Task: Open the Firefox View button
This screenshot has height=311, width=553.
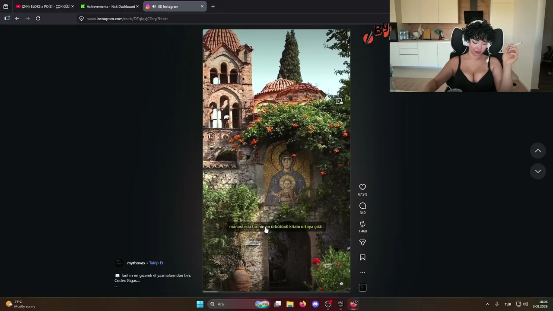Action: pos(6,6)
